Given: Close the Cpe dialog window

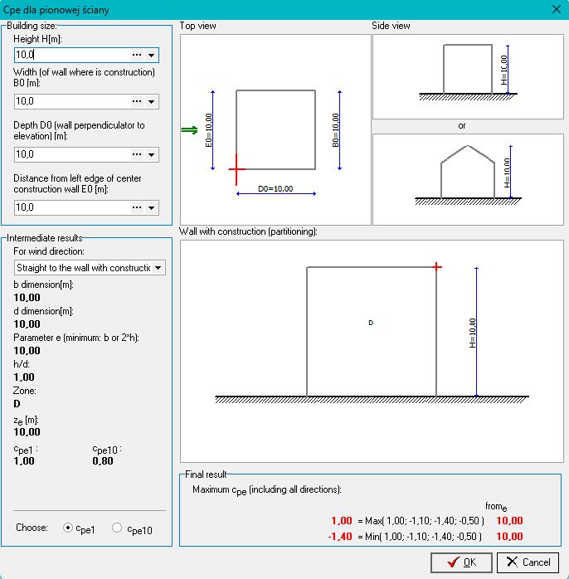Looking at the screenshot, I should pyautogui.click(x=555, y=10).
